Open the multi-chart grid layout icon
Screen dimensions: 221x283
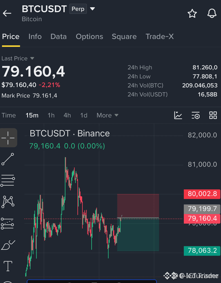pyautogui.click(x=213, y=115)
